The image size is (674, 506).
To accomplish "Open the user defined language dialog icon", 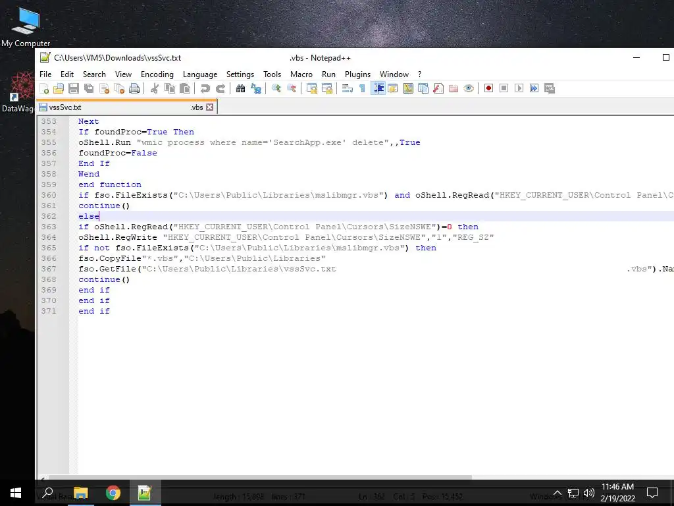I will click(x=393, y=89).
